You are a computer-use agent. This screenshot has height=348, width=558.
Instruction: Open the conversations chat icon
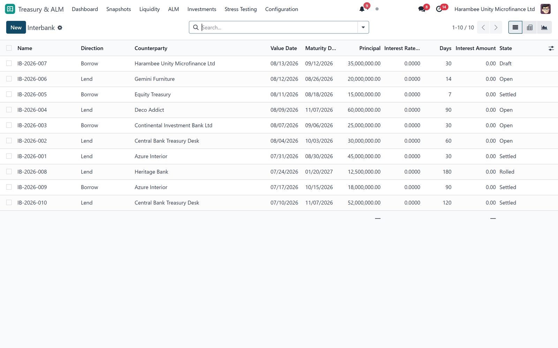pyautogui.click(x=422, y=9)
